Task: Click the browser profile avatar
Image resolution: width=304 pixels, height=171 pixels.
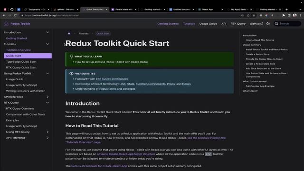Action: [x=295, y=15]
